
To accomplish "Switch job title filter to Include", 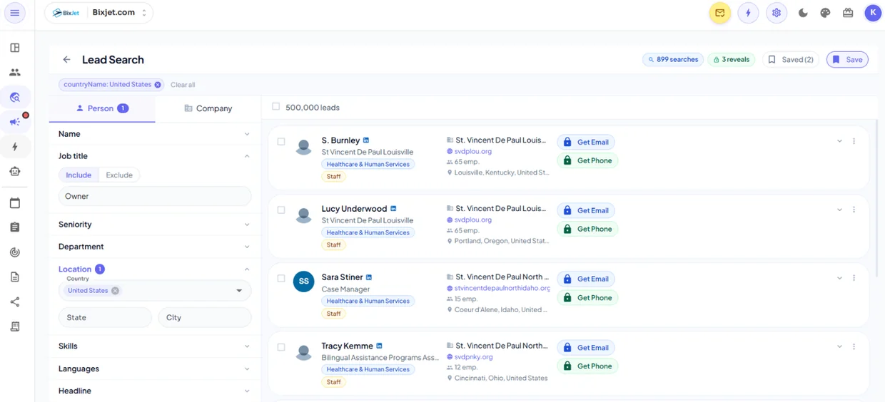I will (79, 175).
